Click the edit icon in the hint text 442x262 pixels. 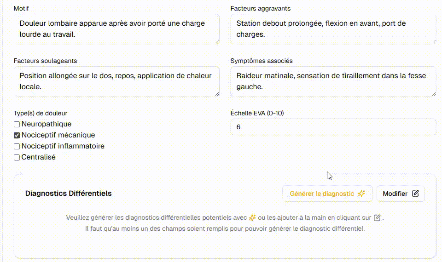click(378, 217)
